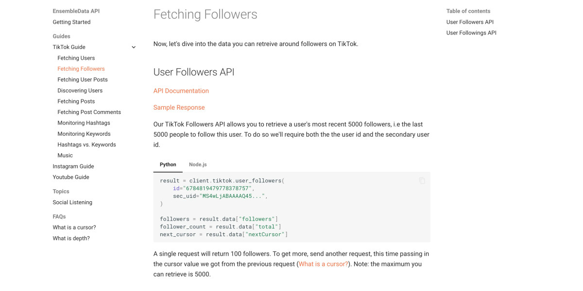Select the Python tab
This screenshot has height=291, width=583.
click(x=168, y=164)
